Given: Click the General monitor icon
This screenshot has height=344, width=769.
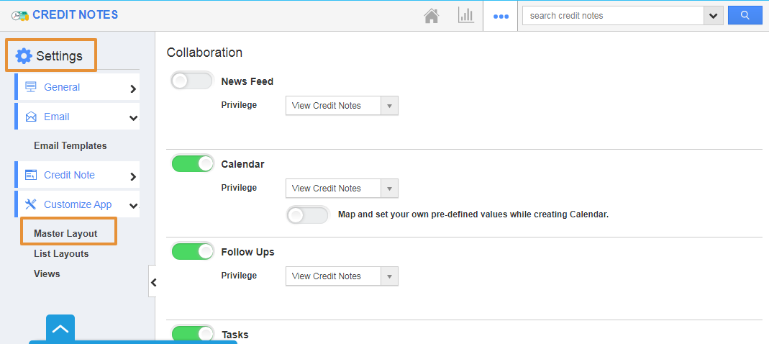Looking at the screenshot, I should point(31,87).
